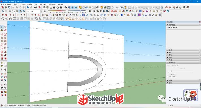This screenshot has height=108, width=201.
Task: Pin the default tray panel
Action: (x=198, y=22)
